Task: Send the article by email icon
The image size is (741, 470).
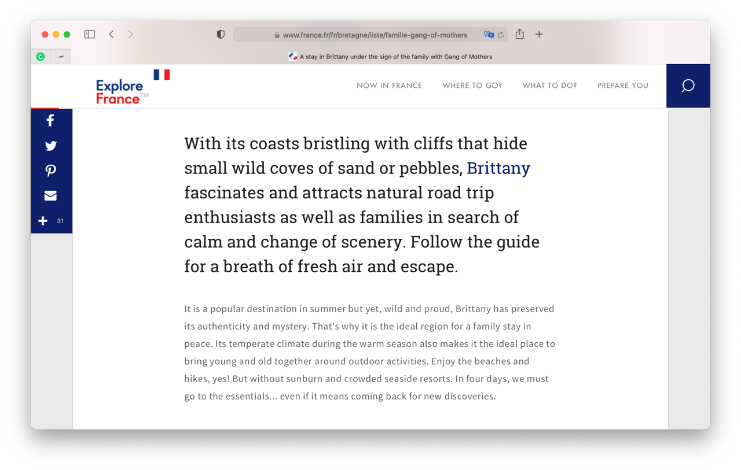Action: click(50, 195)
